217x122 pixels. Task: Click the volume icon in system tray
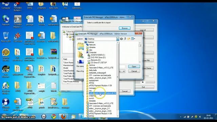(x=200, y=117)
